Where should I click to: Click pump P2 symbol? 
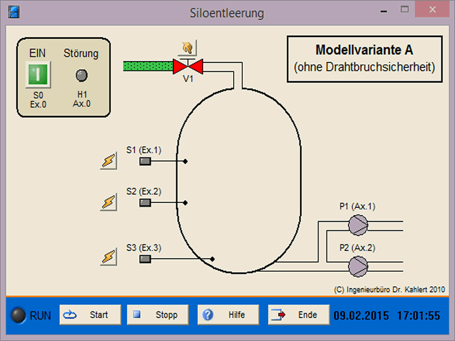[x=358, y=265]
